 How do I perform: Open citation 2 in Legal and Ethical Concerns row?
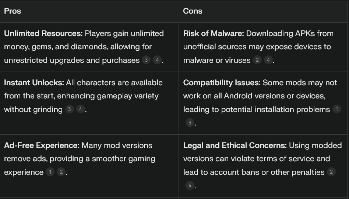331,172
